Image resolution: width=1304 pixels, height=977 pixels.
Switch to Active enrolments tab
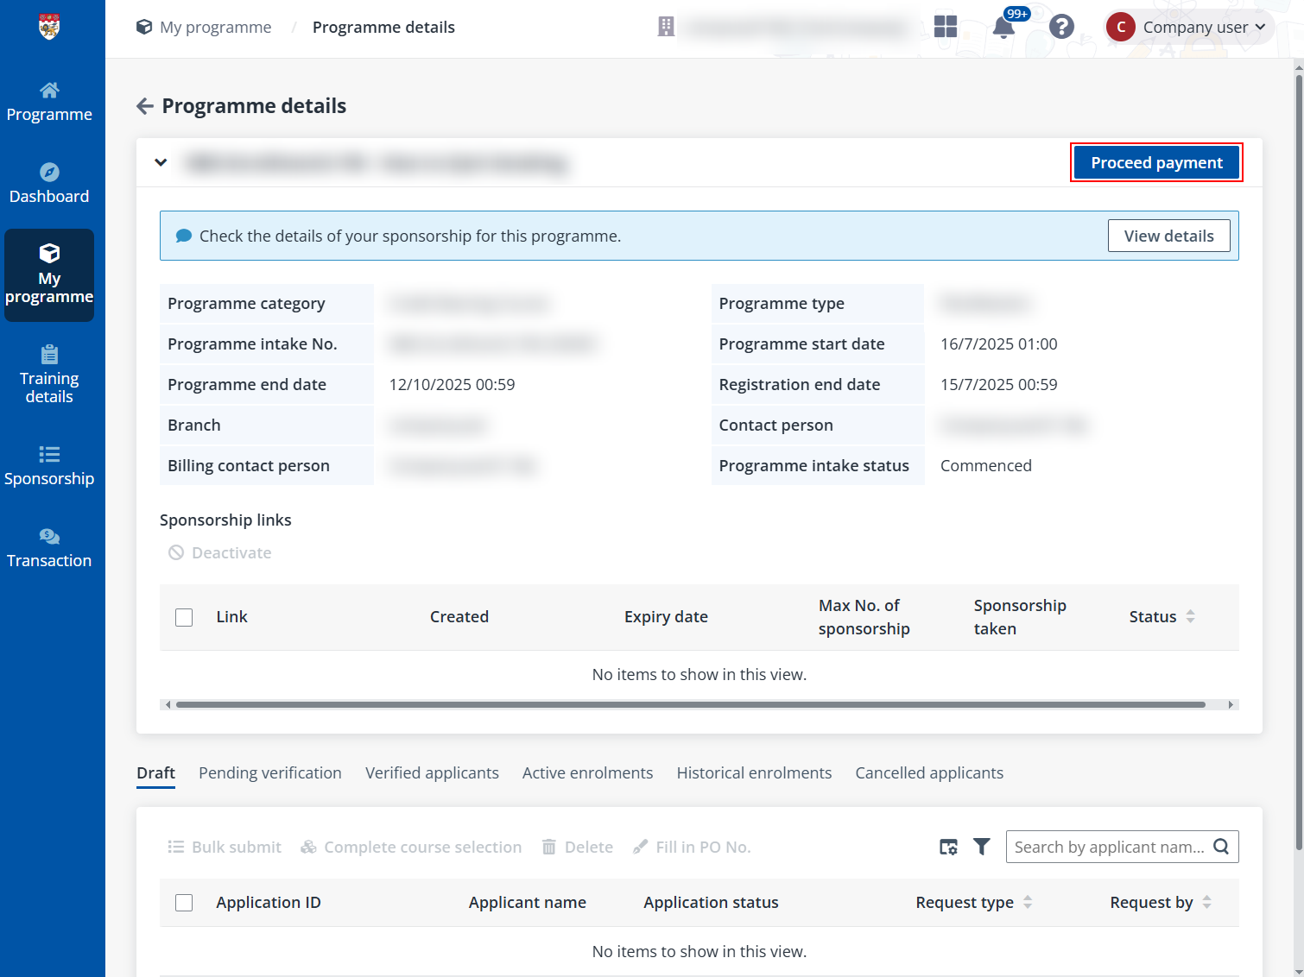[x=587, y=773]
